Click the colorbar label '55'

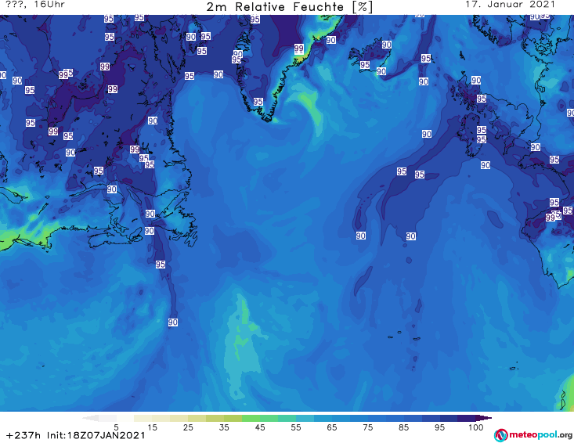click(x=296, y=427)
